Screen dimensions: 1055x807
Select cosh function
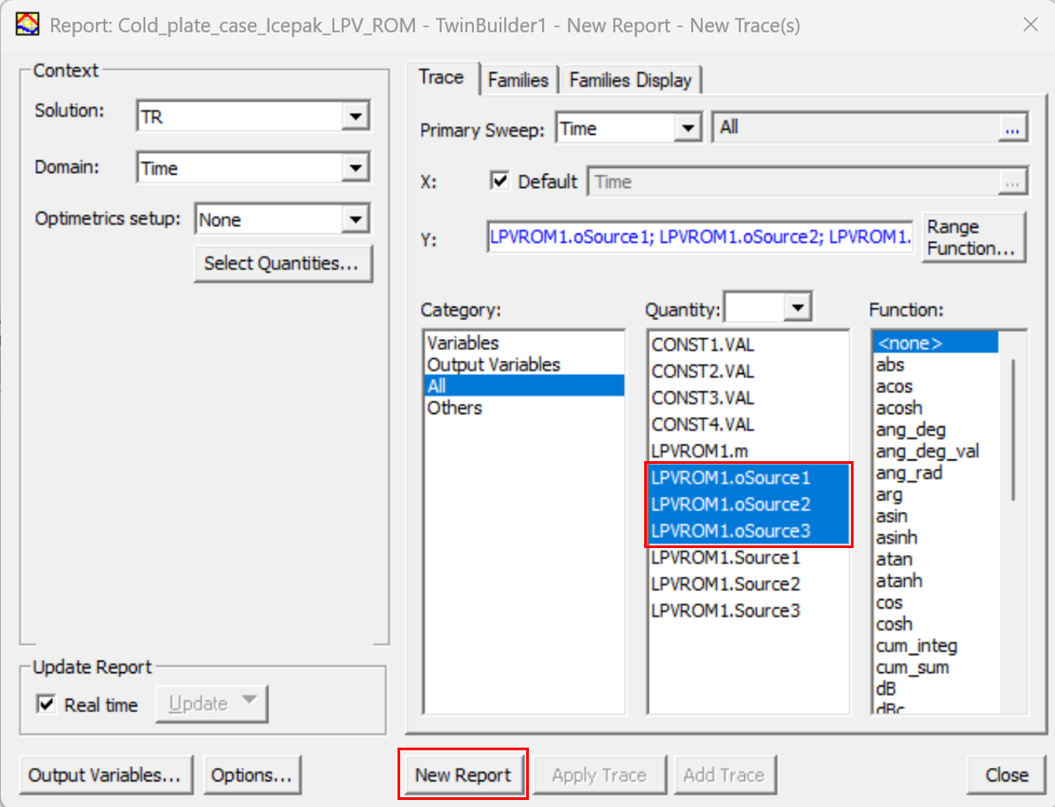point(936,624)
